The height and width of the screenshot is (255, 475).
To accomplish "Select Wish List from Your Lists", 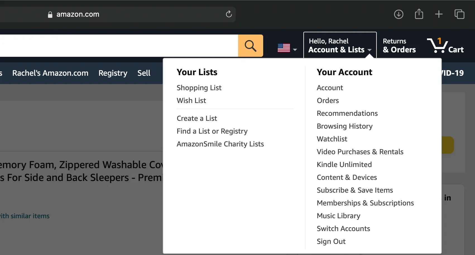I will (191, 100).
